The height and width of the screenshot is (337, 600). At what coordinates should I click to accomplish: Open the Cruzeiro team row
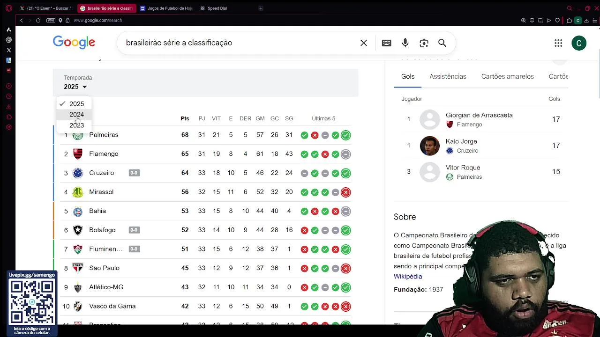205,173
